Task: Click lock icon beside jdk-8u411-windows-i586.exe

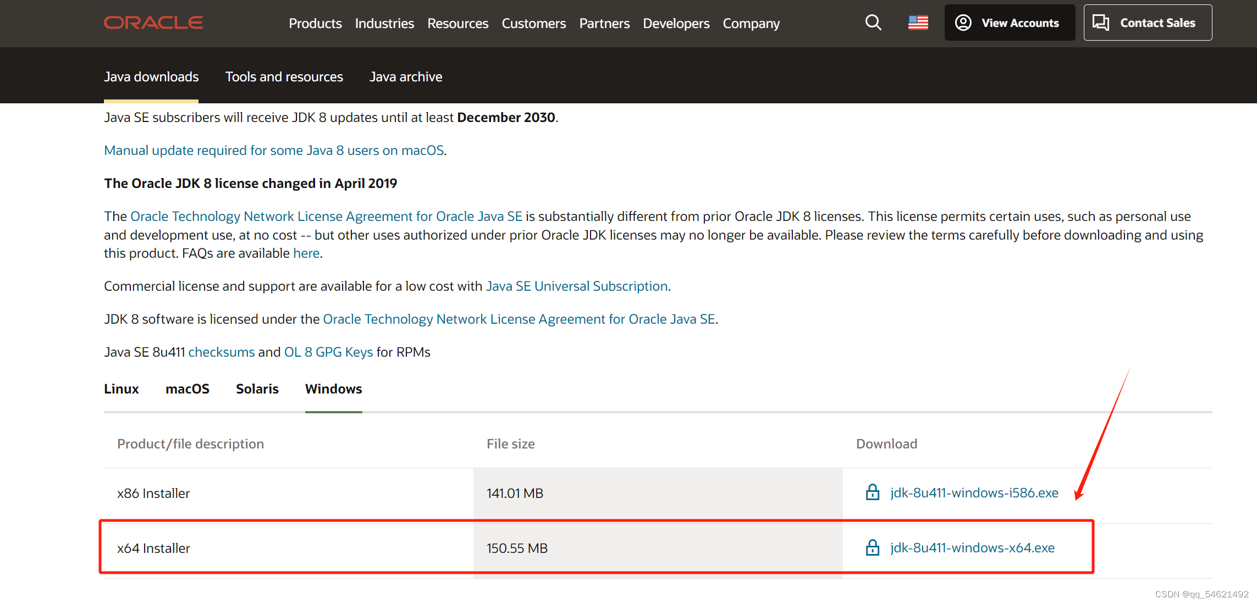Action: click(873, 492)
